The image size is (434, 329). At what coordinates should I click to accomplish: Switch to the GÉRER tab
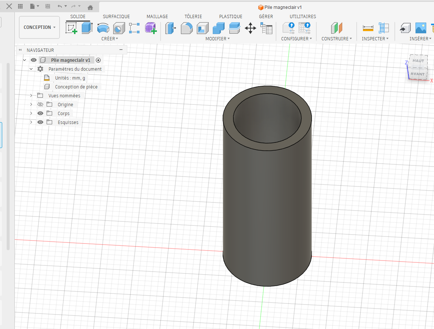click(x=266, y=17)
